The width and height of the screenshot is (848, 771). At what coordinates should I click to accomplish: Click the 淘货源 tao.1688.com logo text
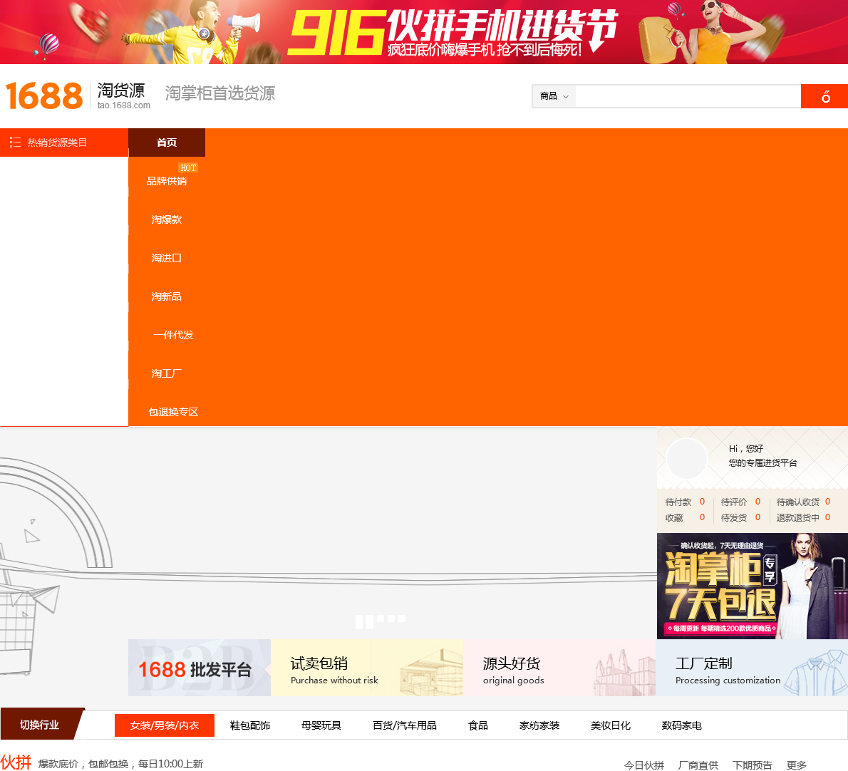tap(124, 95)
